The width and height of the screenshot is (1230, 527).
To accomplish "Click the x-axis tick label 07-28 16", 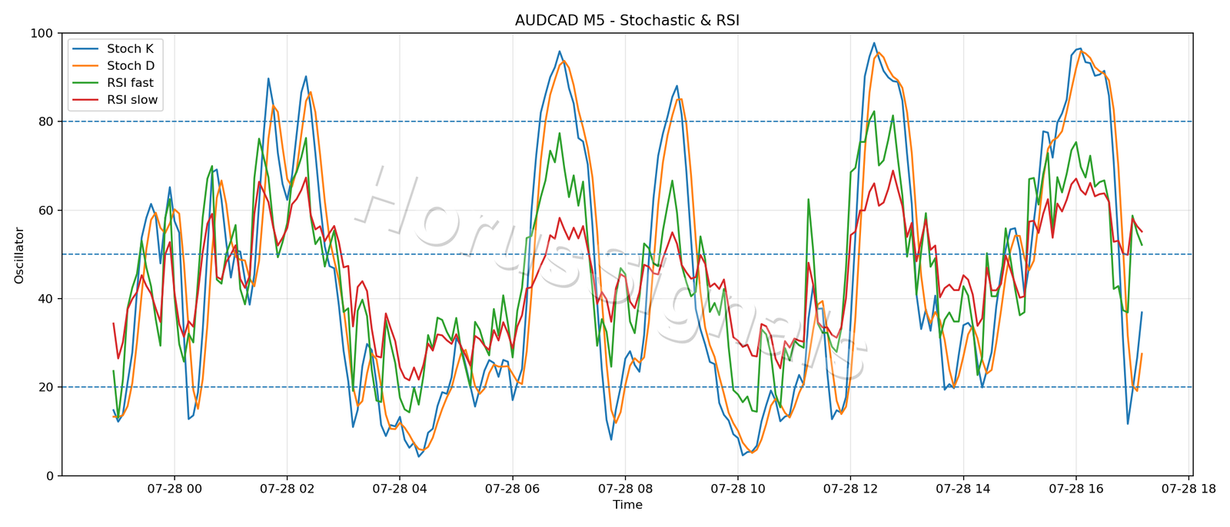I will click(1075, 489).
